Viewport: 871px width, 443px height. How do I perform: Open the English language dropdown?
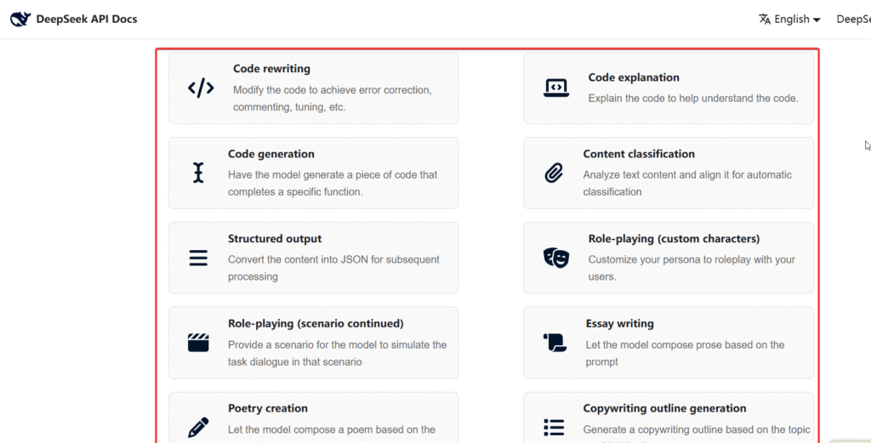[797, 19]
